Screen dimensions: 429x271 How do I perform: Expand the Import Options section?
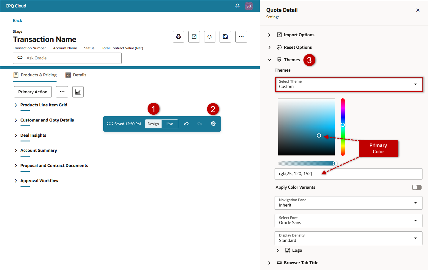299,35
